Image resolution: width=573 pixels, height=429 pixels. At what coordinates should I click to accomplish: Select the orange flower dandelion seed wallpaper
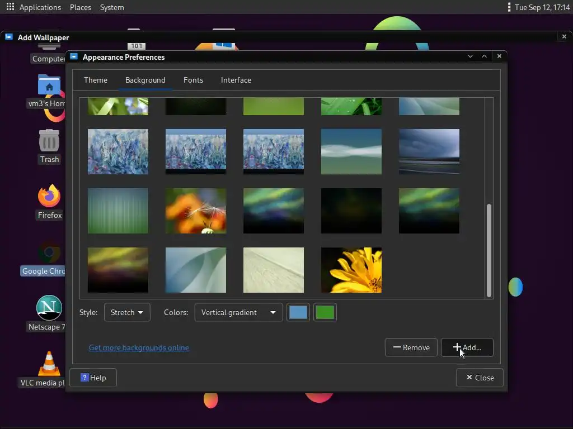pyautogui.click(x=195, y=211)
